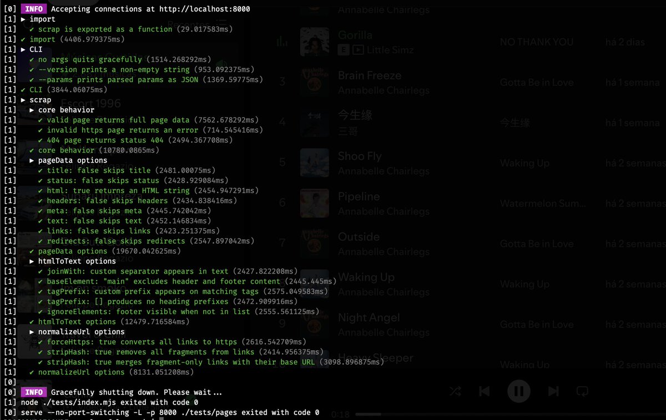
Task: Open artist 三哥
Action: (349, 131)
